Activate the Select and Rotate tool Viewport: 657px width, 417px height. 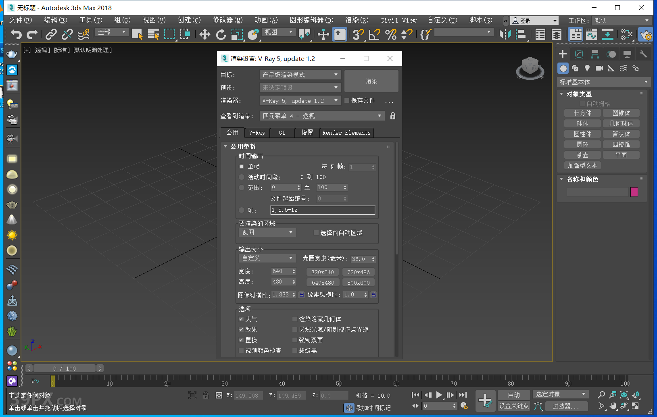pyautogui.click(x=221, y=35)
